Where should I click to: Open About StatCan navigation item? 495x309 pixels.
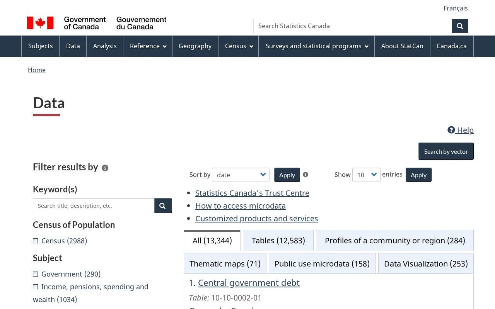[402, 46]
